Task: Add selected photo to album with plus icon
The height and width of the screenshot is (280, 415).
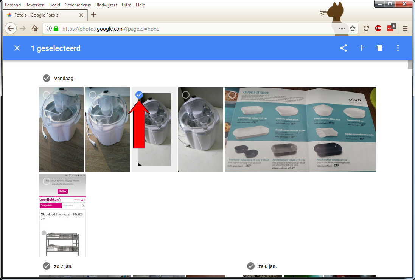Action: (362, 48)
